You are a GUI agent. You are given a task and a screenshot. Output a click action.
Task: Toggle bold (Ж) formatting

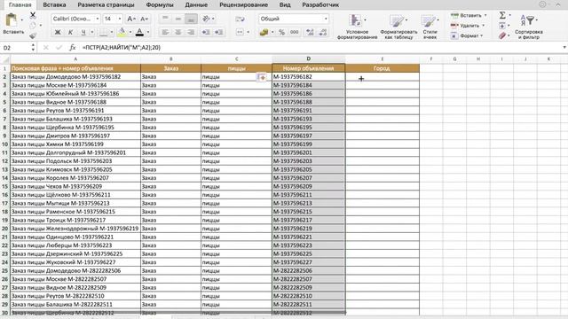[58, 32]
